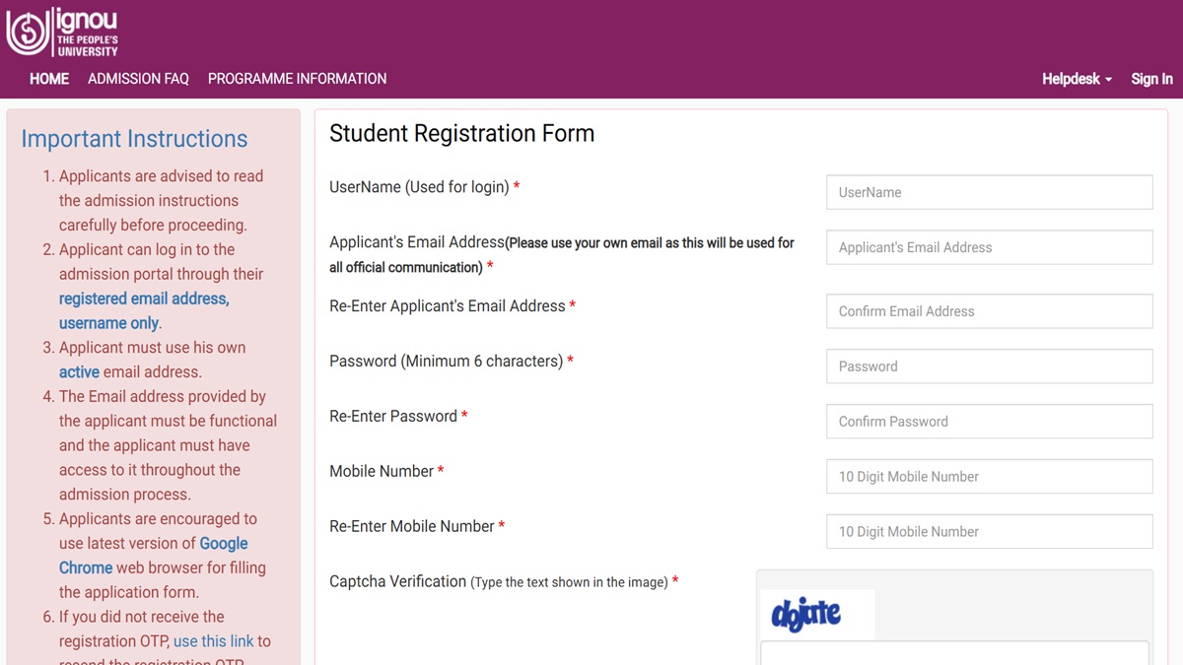
Task: Click the Sign In link
Action: 1150,79
